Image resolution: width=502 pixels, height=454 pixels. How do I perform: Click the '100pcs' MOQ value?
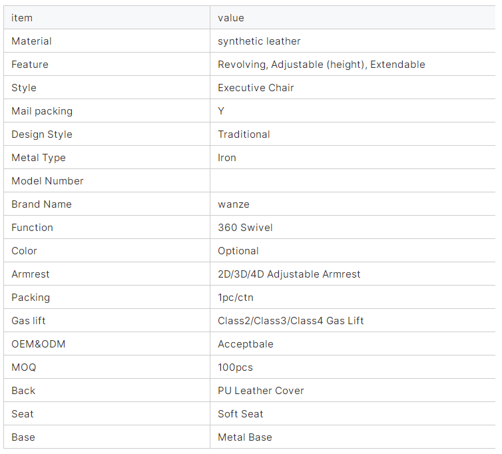[x=235, y=367]
